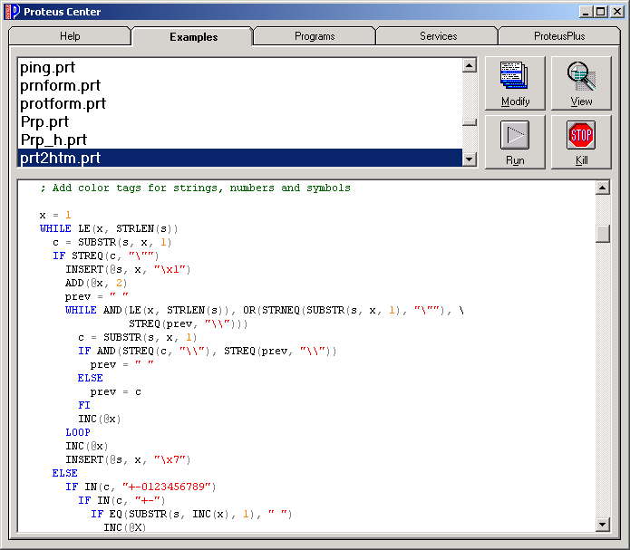Image resolution: width=630 pixels, height=550 pixels.
Task: Pick Prp_h.prt from the list
Action: (240, 140)
